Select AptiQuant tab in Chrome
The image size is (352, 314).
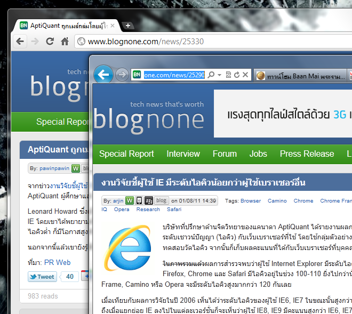pos(67,26)
